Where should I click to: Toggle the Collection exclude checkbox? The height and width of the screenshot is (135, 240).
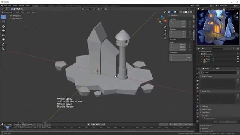(x=202, y=54)
